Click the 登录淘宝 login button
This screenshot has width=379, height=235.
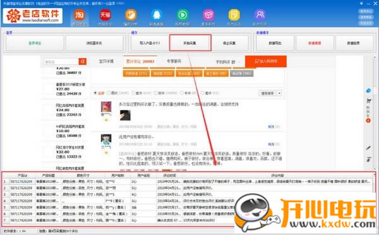(x=35, y=43)
